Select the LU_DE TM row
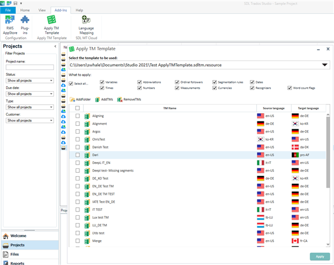Viewport: 334px width, 265px height. [197, 225]
